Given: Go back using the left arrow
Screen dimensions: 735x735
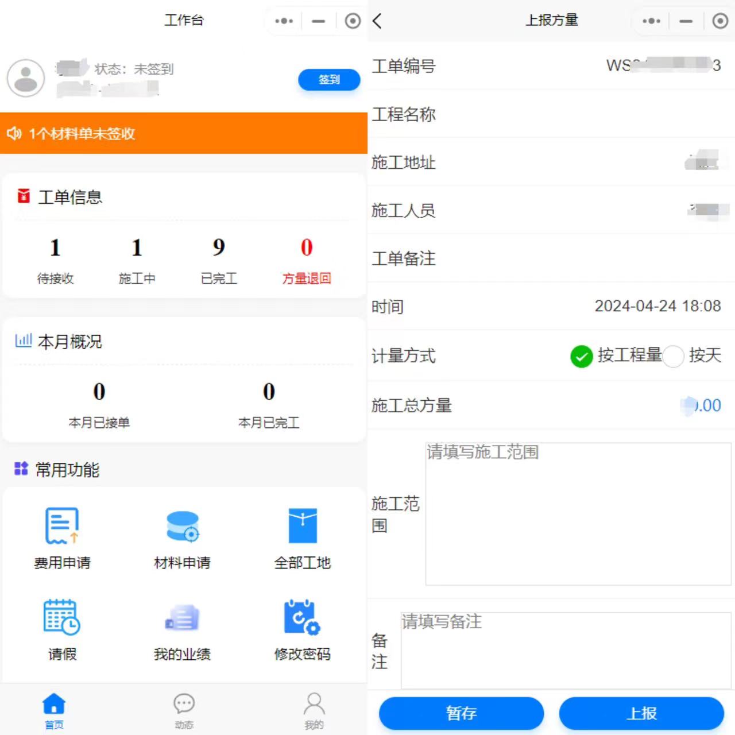Looking at the screenshot, I should pos(377,21).
